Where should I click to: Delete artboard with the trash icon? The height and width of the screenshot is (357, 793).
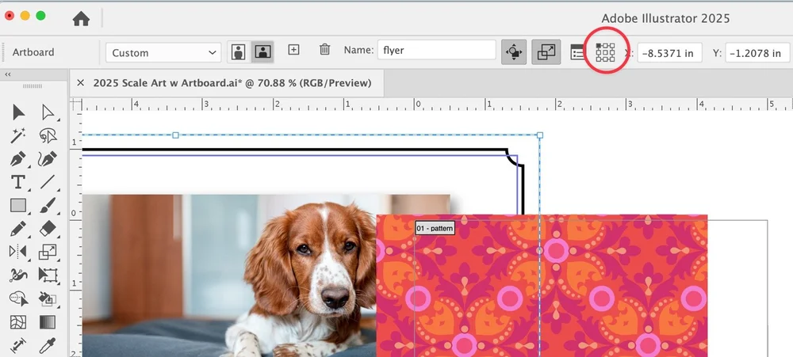(324, 50)
